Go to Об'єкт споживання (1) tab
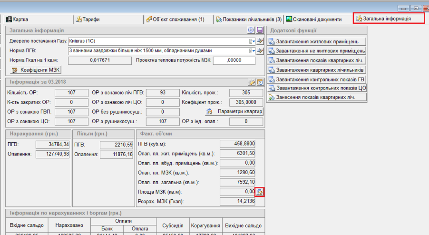The width and height of the screenshot is (429, 235). [174, 20]
